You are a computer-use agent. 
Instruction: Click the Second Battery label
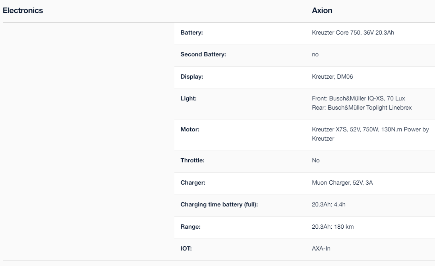(x=203, y=54)
